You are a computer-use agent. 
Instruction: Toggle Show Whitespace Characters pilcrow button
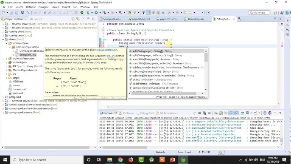tap(163, 13)
